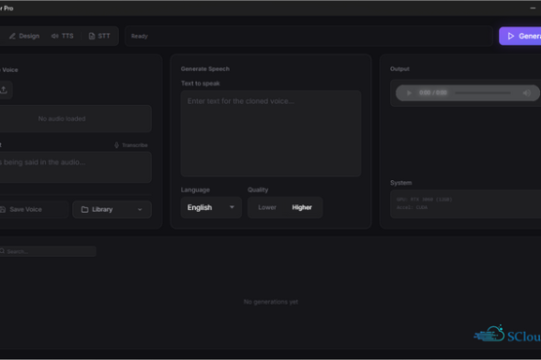This screenshot has height=360, width=541.
Task: Click the No generations yet message
Action: pyautogui.click(x=271, y=302)
